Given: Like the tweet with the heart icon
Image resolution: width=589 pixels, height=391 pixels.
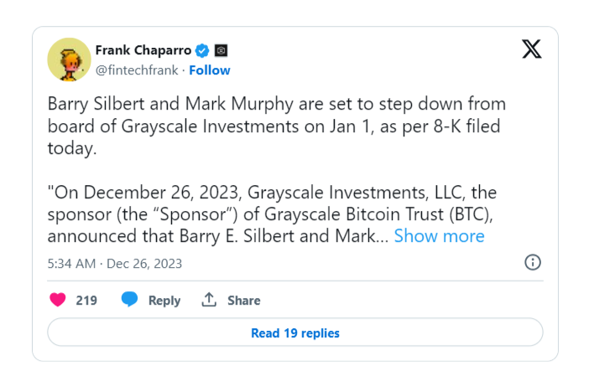Looking at the screenshot, I should pyautogui.click(x=58, y=300).
